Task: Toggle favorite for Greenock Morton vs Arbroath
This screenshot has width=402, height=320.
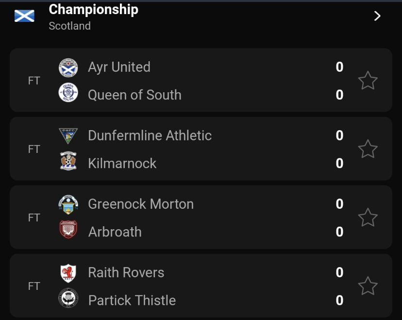Action: pyautogui.click(x=368, y=218)
